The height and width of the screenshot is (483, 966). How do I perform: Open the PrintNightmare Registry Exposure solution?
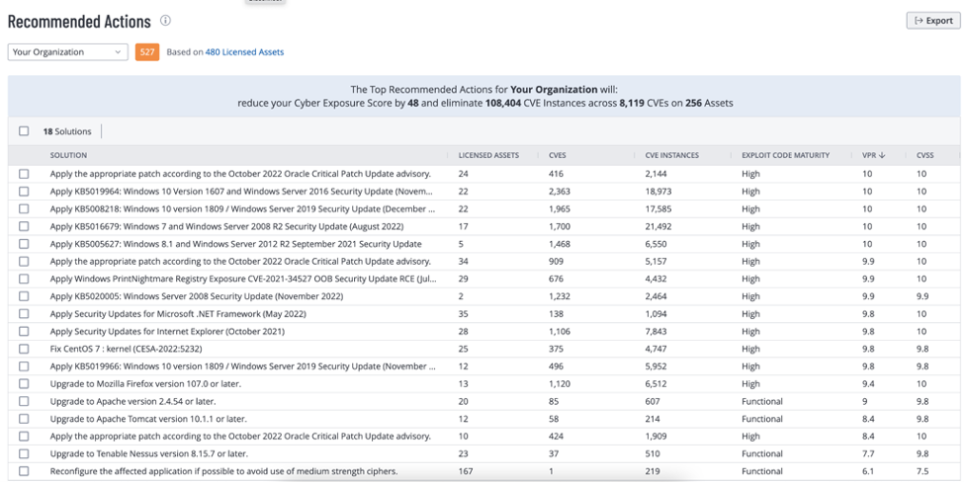[x=240, y=279]
